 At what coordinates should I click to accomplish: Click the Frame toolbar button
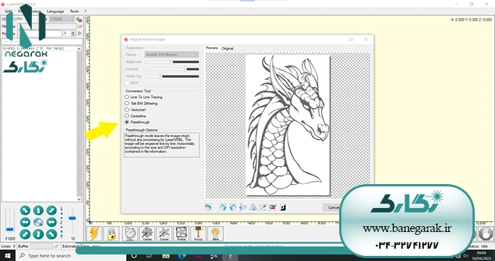(181, 234)
